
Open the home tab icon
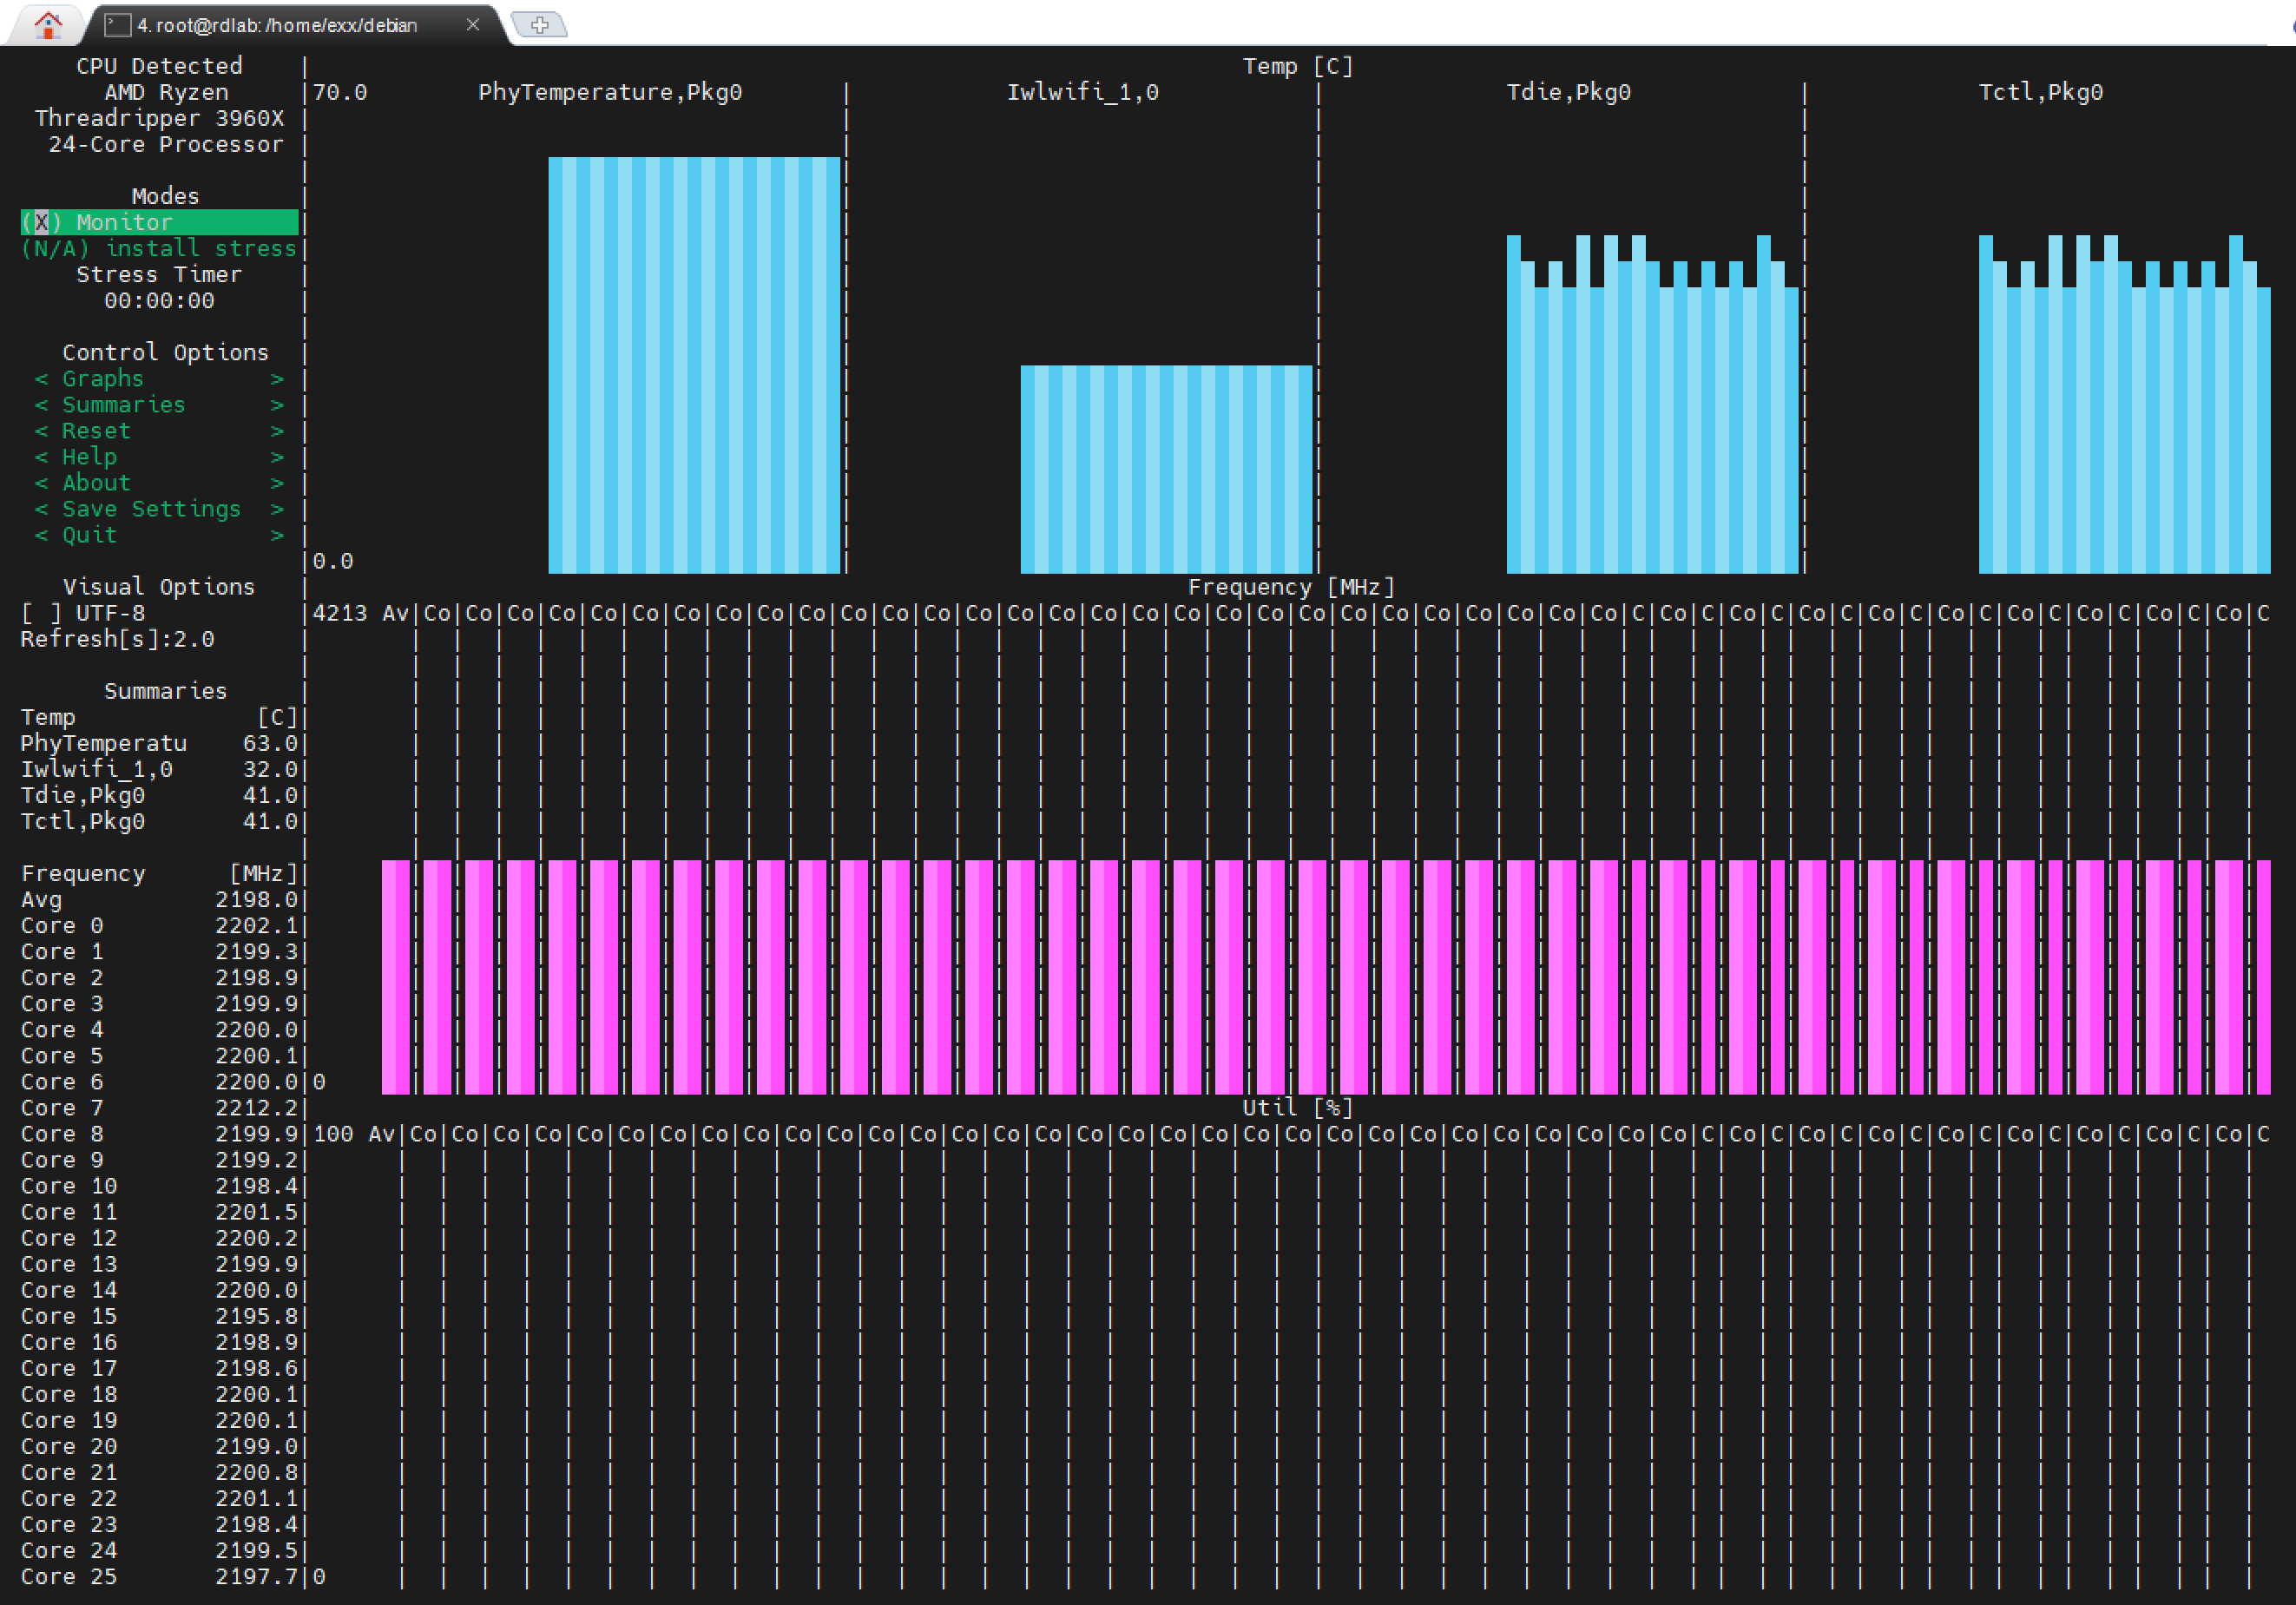click(48, 24)
